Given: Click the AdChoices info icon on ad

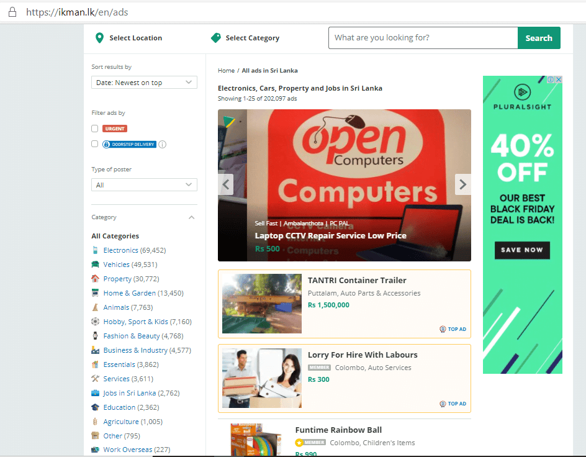Looking at the screenshot, I should 551,79.
